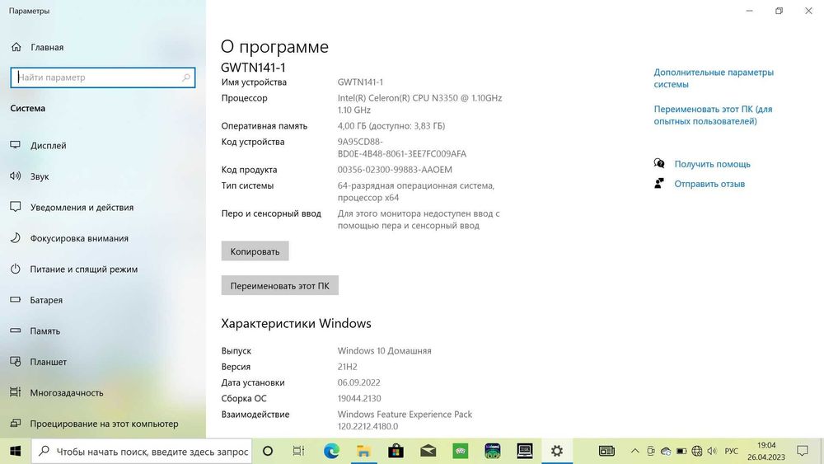Open the clock showing 19:04
The image size is (824, 464).
pos(766,451)
